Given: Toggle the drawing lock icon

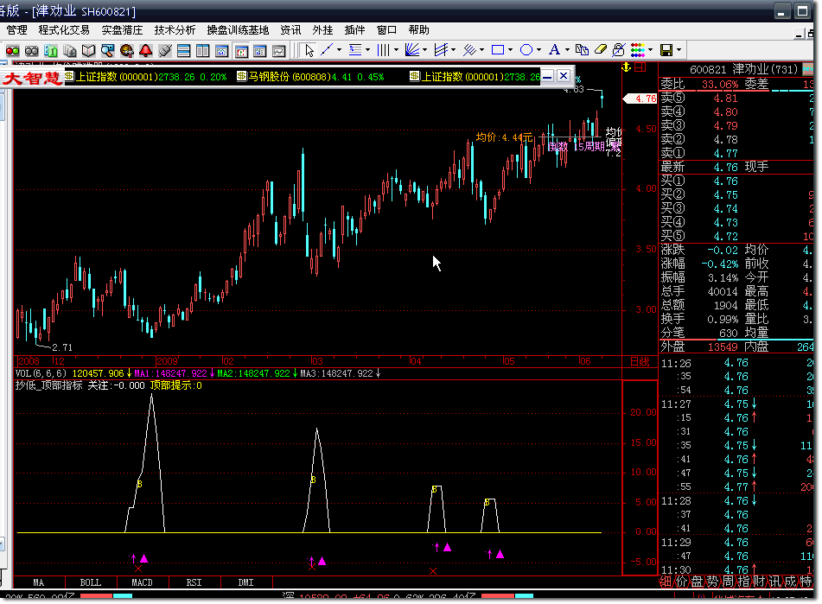Looking at the screenshot, I should 619,50.
